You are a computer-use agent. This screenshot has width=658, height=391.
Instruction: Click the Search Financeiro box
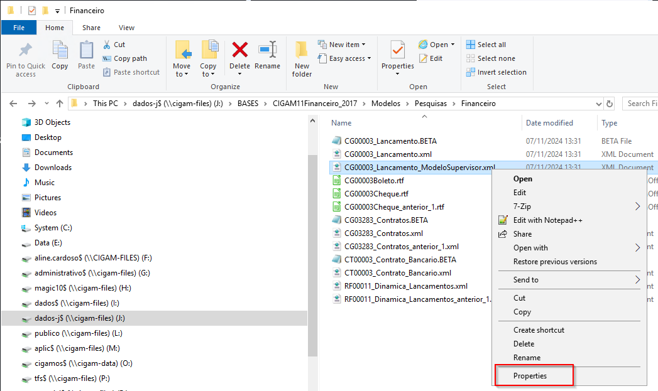click(x=640, y=104)
